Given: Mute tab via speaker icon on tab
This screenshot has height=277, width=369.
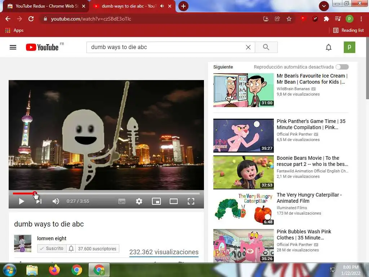Looking at the screenshot, I should (x=162, y=6).
